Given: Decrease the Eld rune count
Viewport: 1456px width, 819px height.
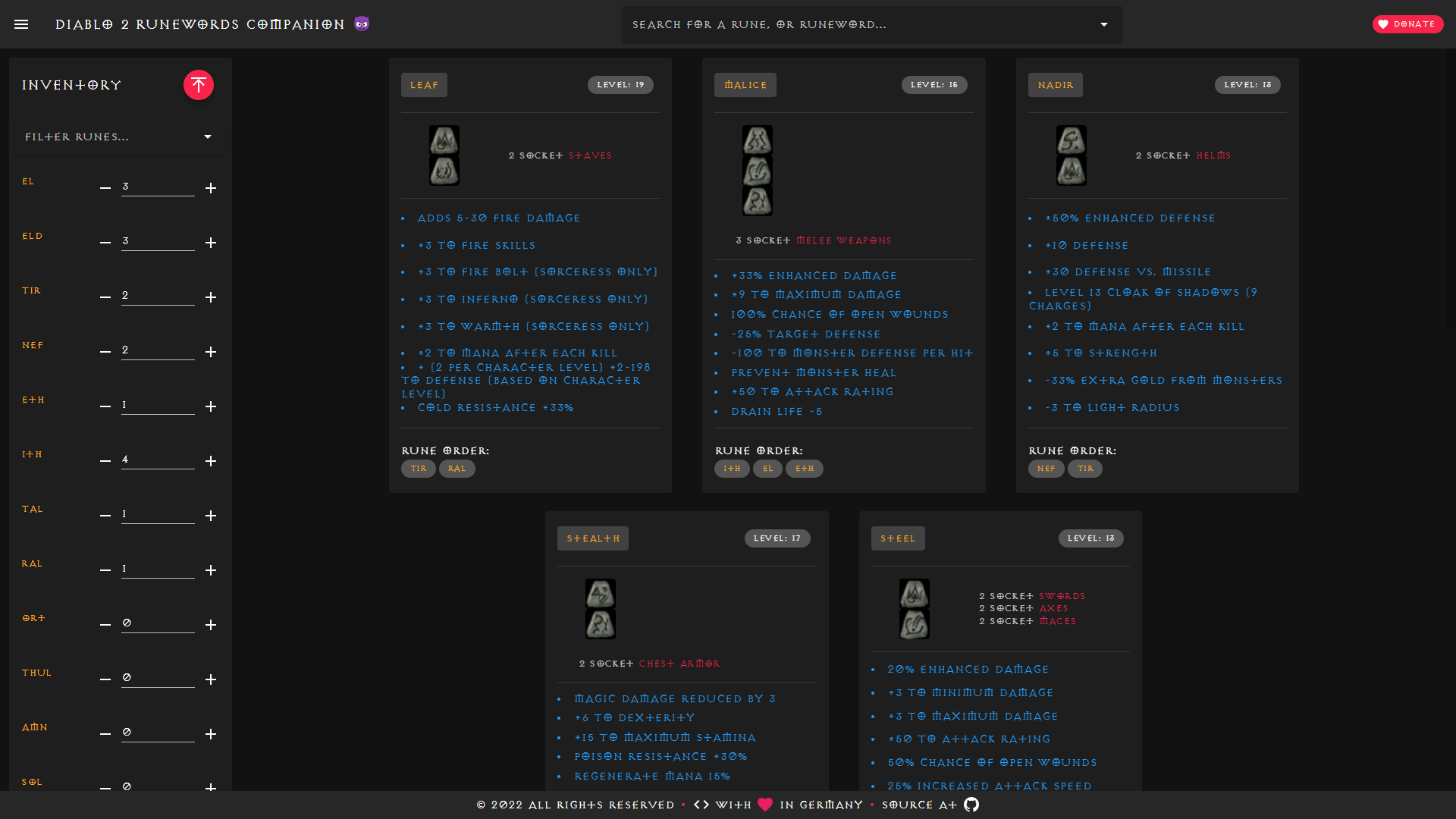Looking at the screenshot, I should [x=105, y=243].
